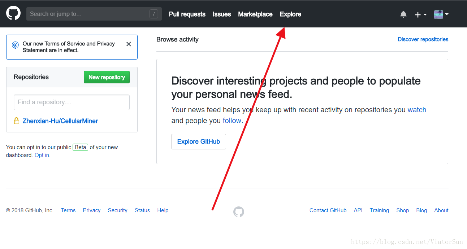This screenshot has width=467, height=249.
Task: Click the Repositories panel heading
Action: tap(31, 77)
